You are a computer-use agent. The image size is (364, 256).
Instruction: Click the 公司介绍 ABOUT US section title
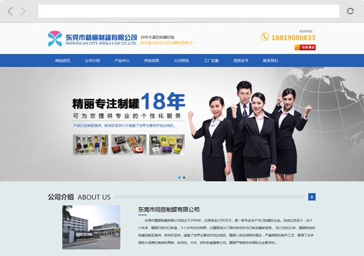(x=79, y=197)
